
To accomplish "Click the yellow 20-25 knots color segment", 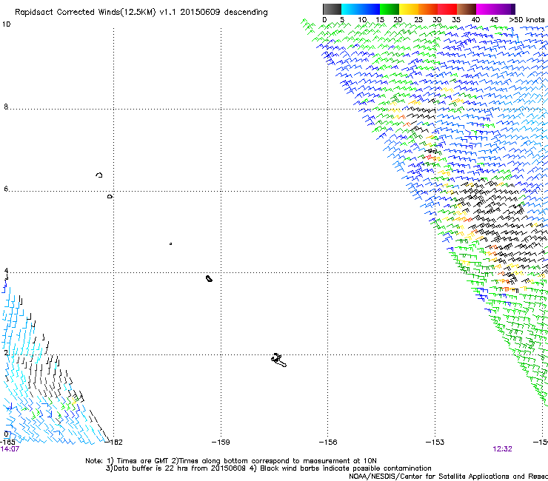I will [x=409, y=9].
